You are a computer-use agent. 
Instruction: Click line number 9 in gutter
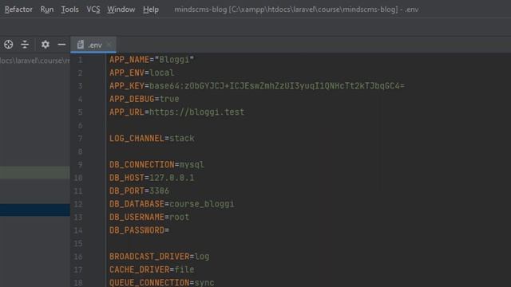pos(80,165)
